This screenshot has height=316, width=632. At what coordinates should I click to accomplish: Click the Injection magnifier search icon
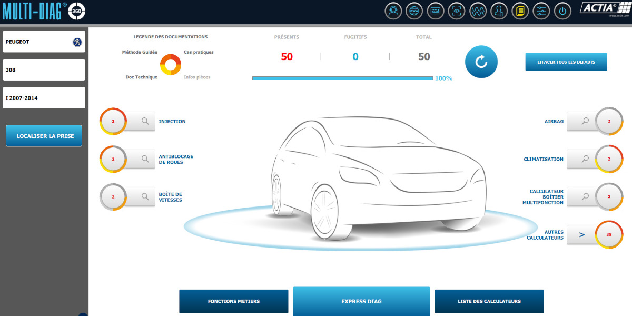(145, 121)
